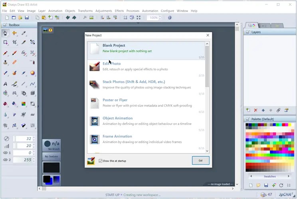The width and height of the screenshot is (297, 199).
Task: Save palette with the floppy icon
Action: [x=266, y=185]
